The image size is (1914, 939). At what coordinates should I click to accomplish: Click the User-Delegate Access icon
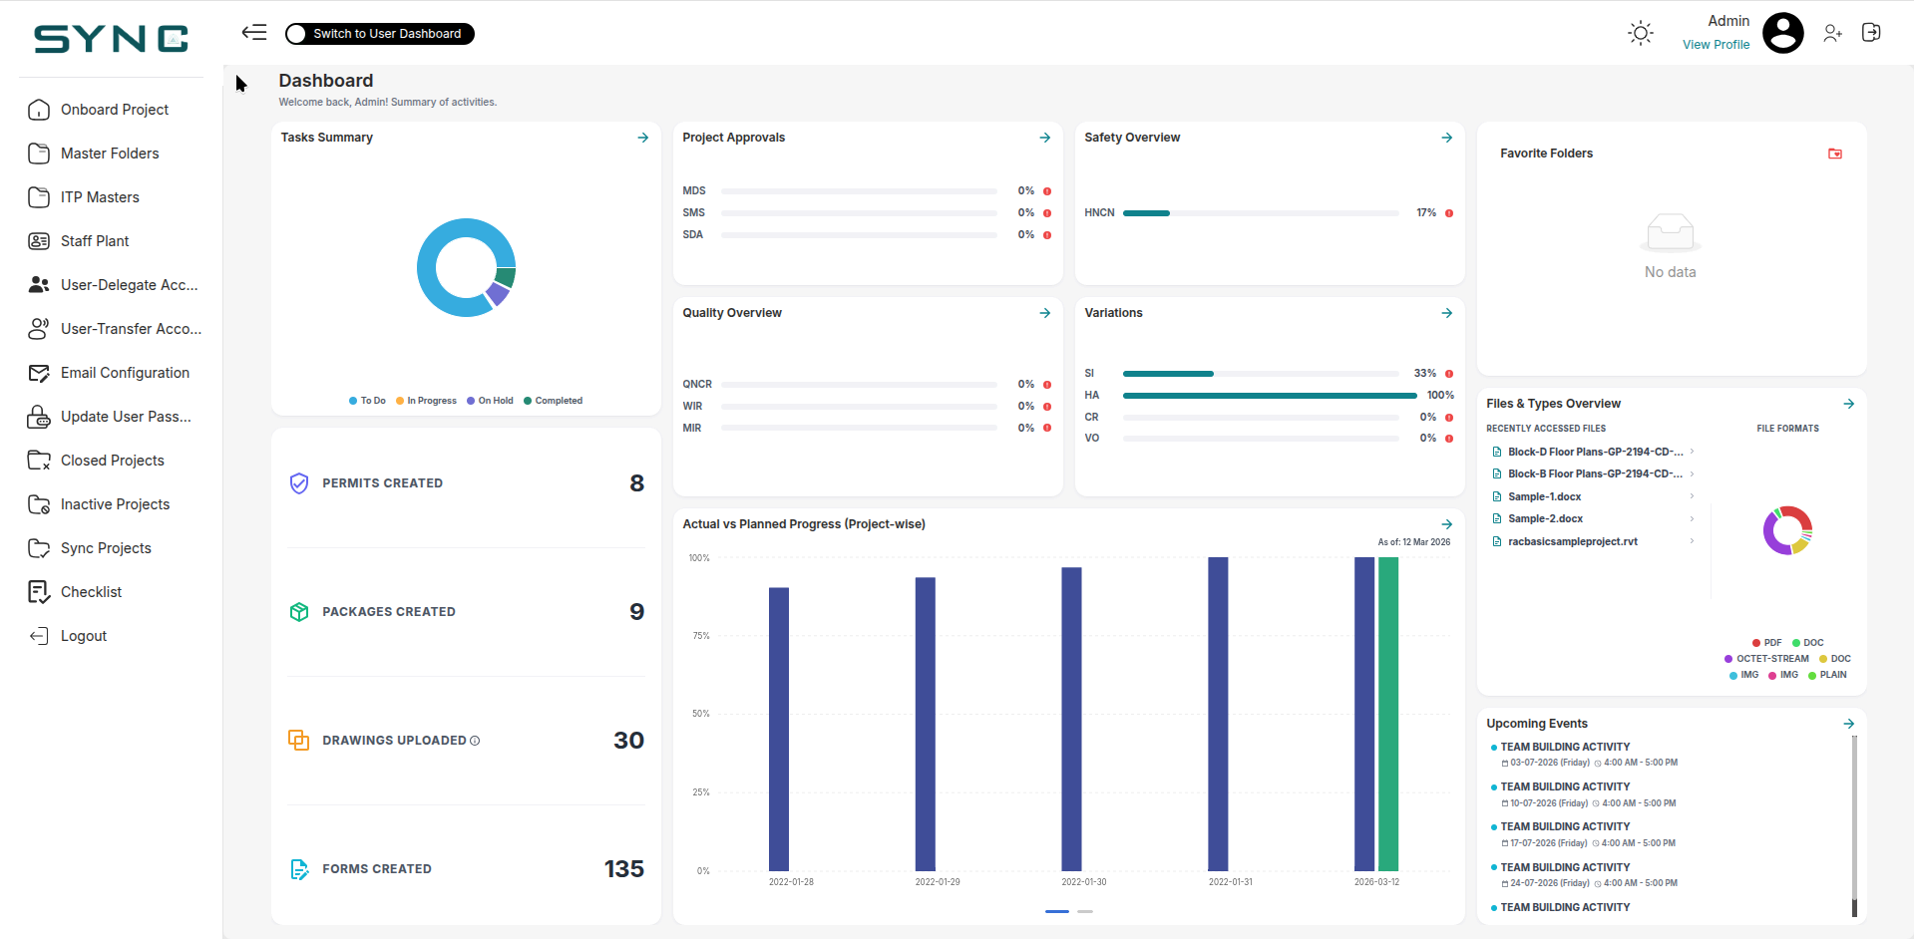(39, 285)
